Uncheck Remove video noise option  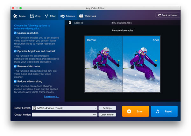(15, 66)
